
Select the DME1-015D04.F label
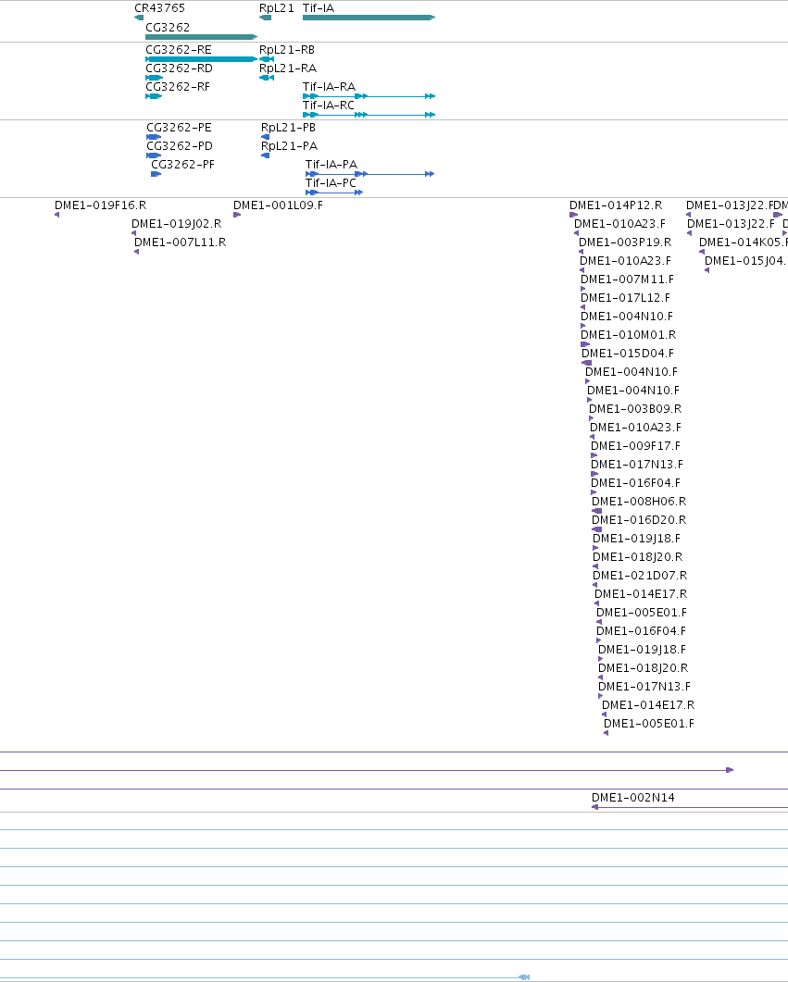pyautogui.click(x=628, y=354)
